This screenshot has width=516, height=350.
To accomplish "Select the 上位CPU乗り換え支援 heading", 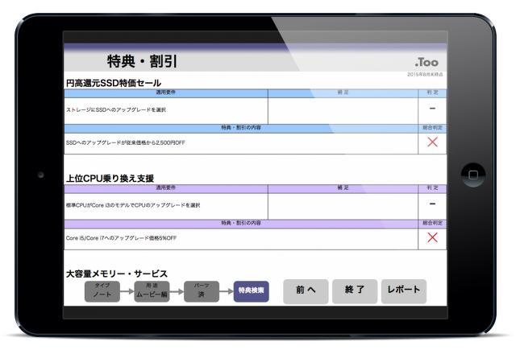I will (110, 178).
